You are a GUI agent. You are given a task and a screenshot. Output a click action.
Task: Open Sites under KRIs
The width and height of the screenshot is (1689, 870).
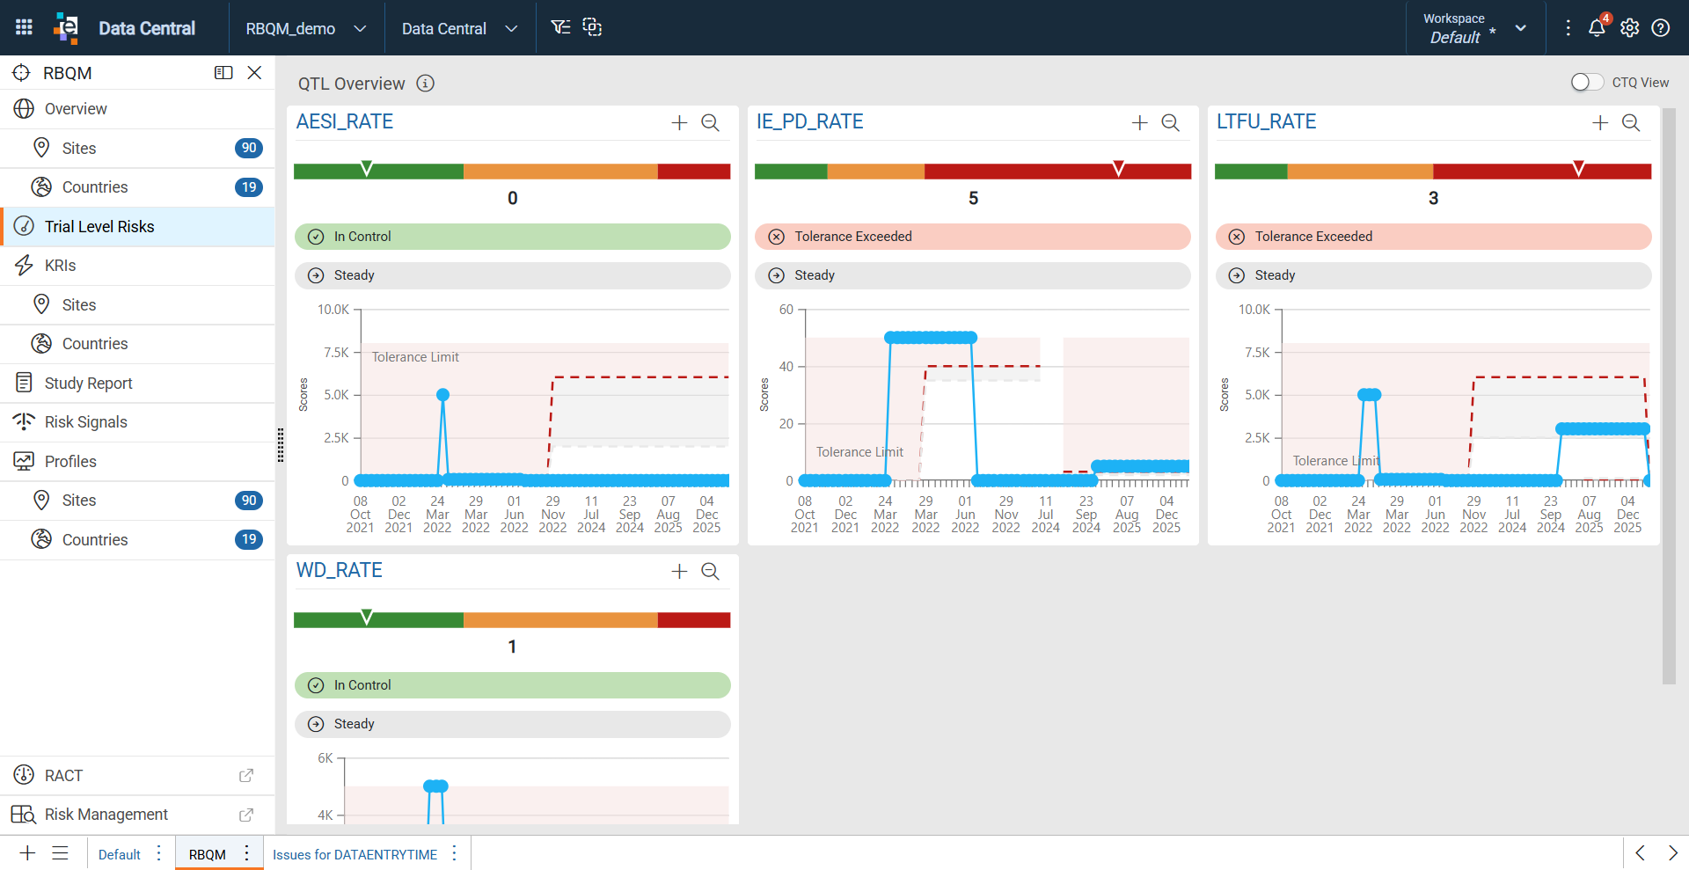click(x=137, y=305)
